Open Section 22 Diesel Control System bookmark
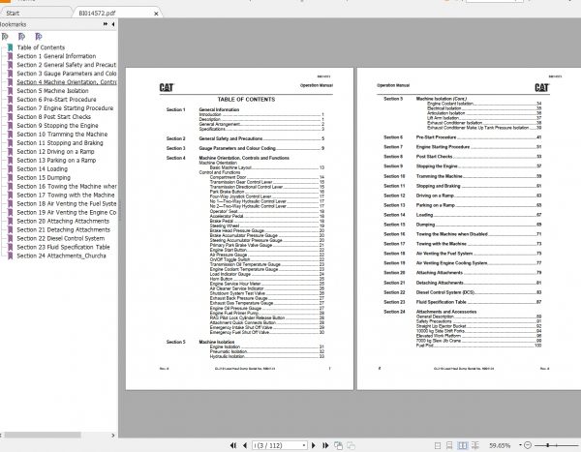This screenshot has height=452, width=581. (61, 238)
